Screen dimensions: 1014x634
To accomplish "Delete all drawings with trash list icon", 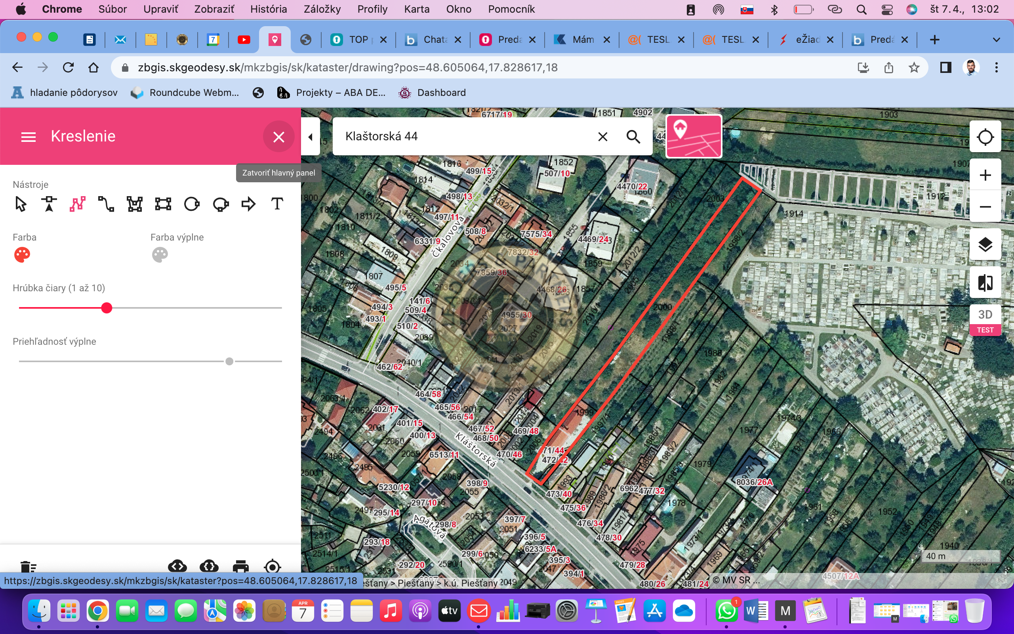I will 29,567.
